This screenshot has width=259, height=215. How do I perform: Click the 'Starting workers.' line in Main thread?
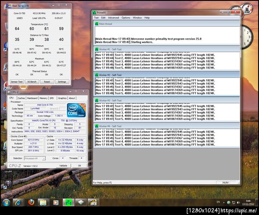tap(124, 42)
